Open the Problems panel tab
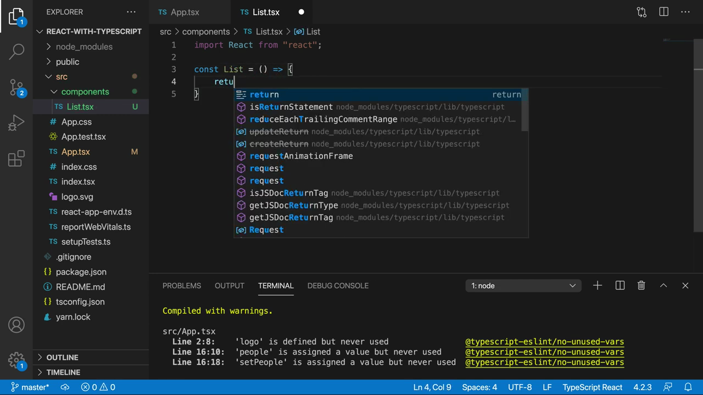703x395 pixels. click(x=182, y=285)
